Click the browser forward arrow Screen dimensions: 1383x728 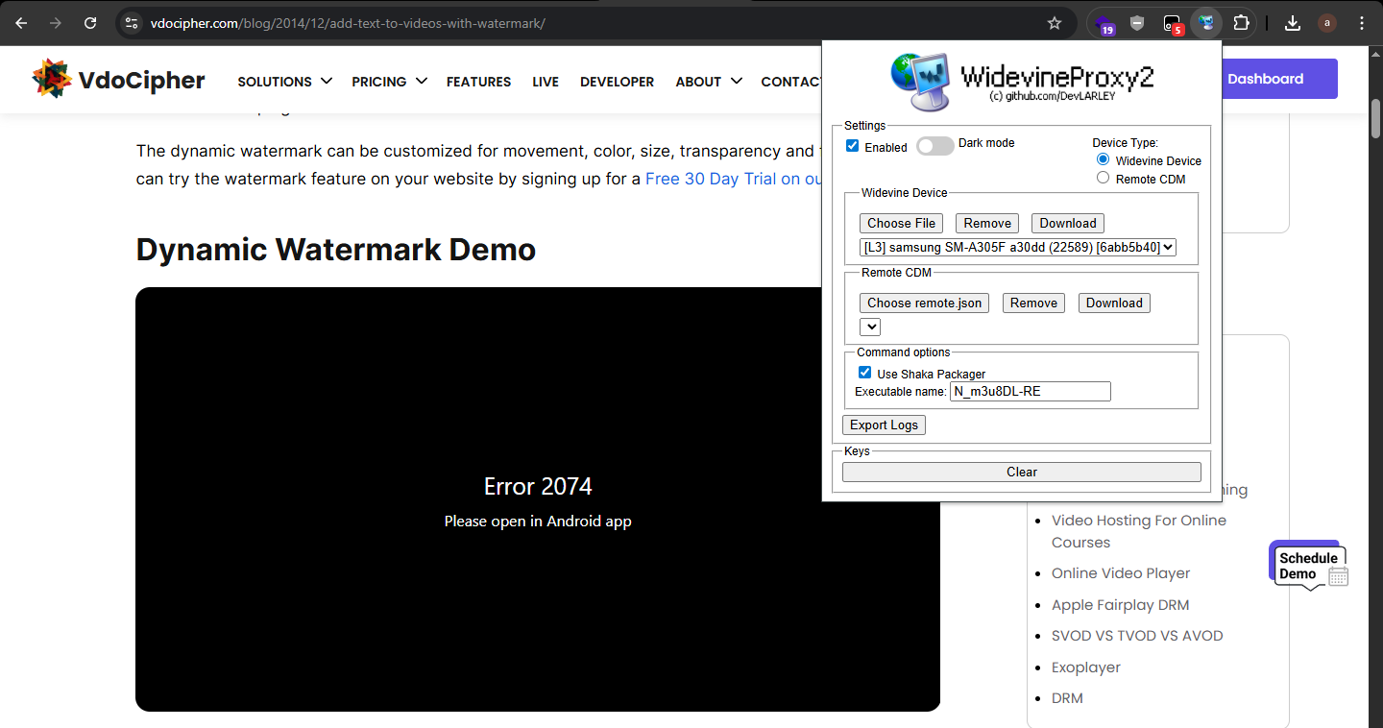pos(56,23)
